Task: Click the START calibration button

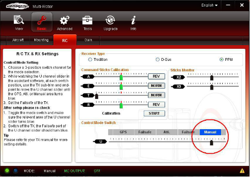Action: click(x=154, y=113)
